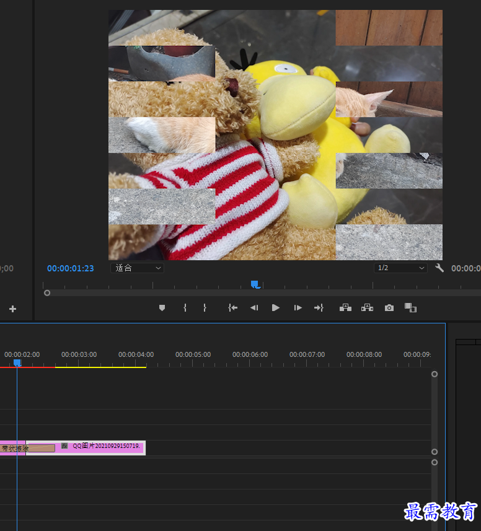The width and height of the screenshot is (481, 531).
Task: Click the 00:00:04:00 ruler mark
Action: coord(136,354)
